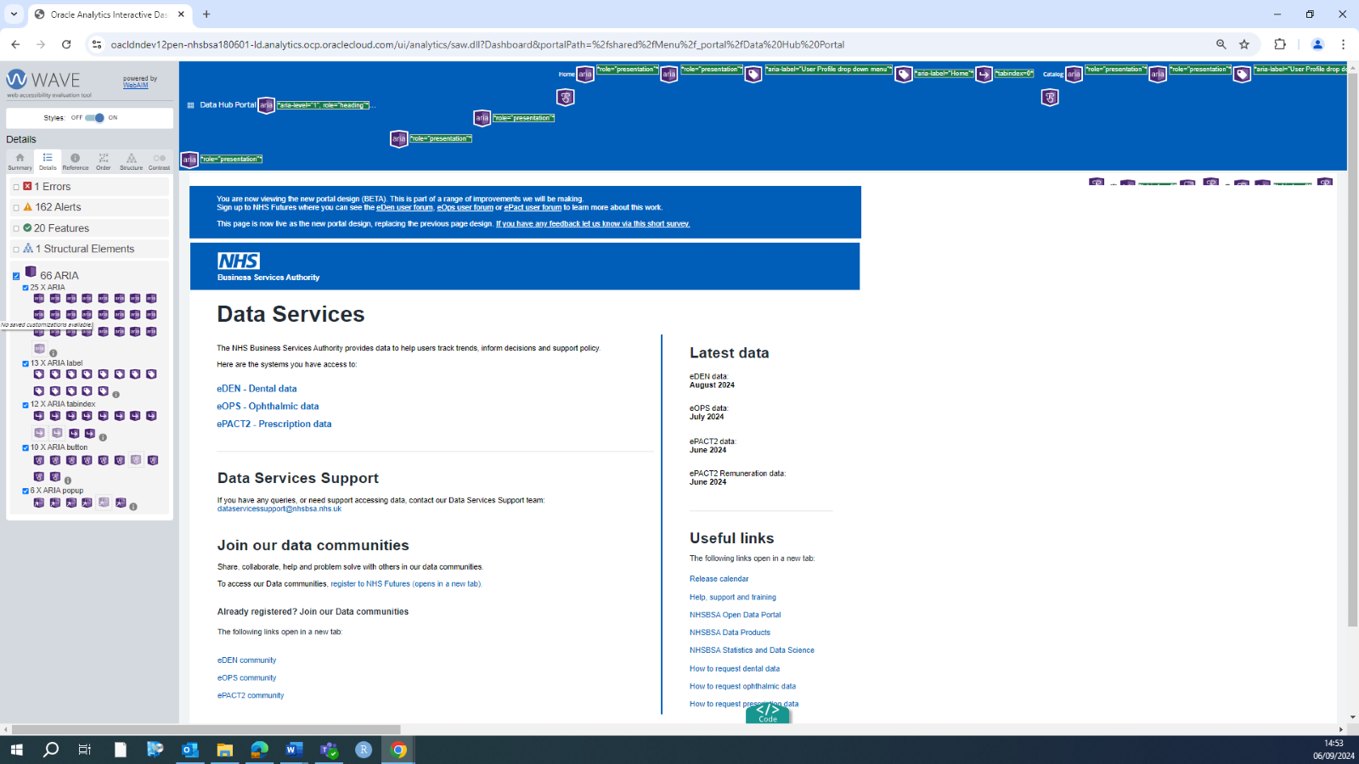Check the 20 Features checkbox
Image resolution: width=1359 pixels, height=764 pixels.
(x=16, y=229)
